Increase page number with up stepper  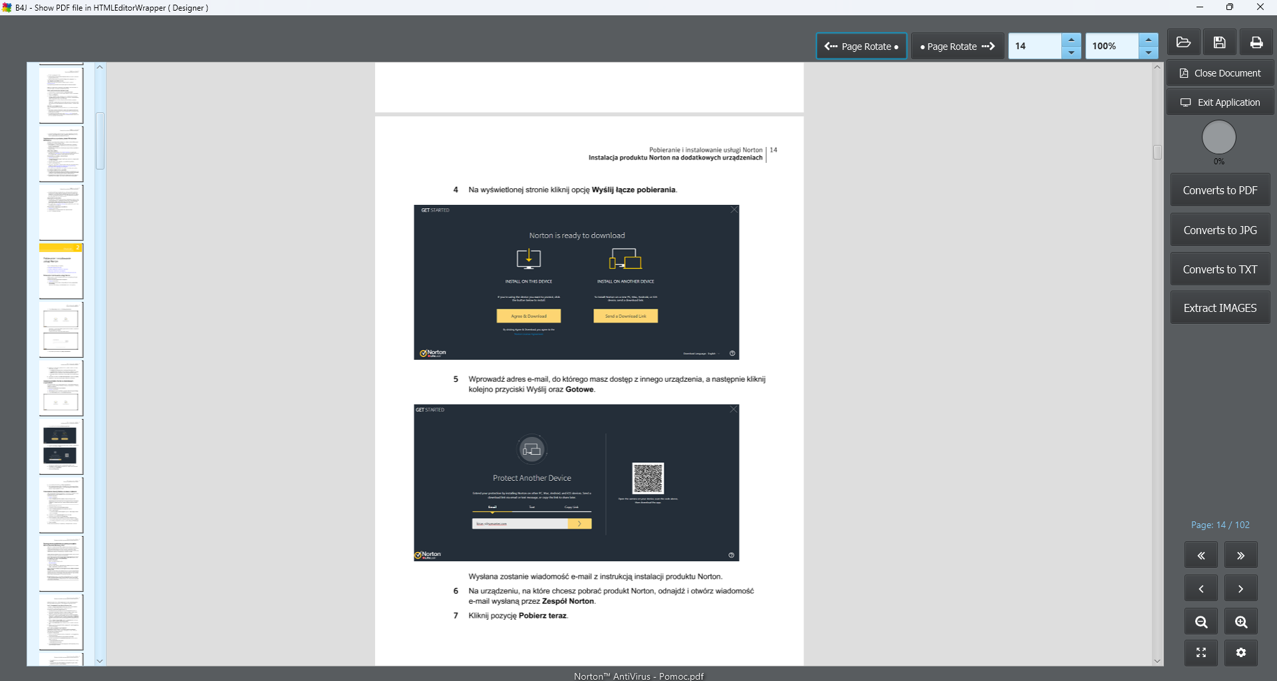pyautogui.click(x=1071, y=40)
